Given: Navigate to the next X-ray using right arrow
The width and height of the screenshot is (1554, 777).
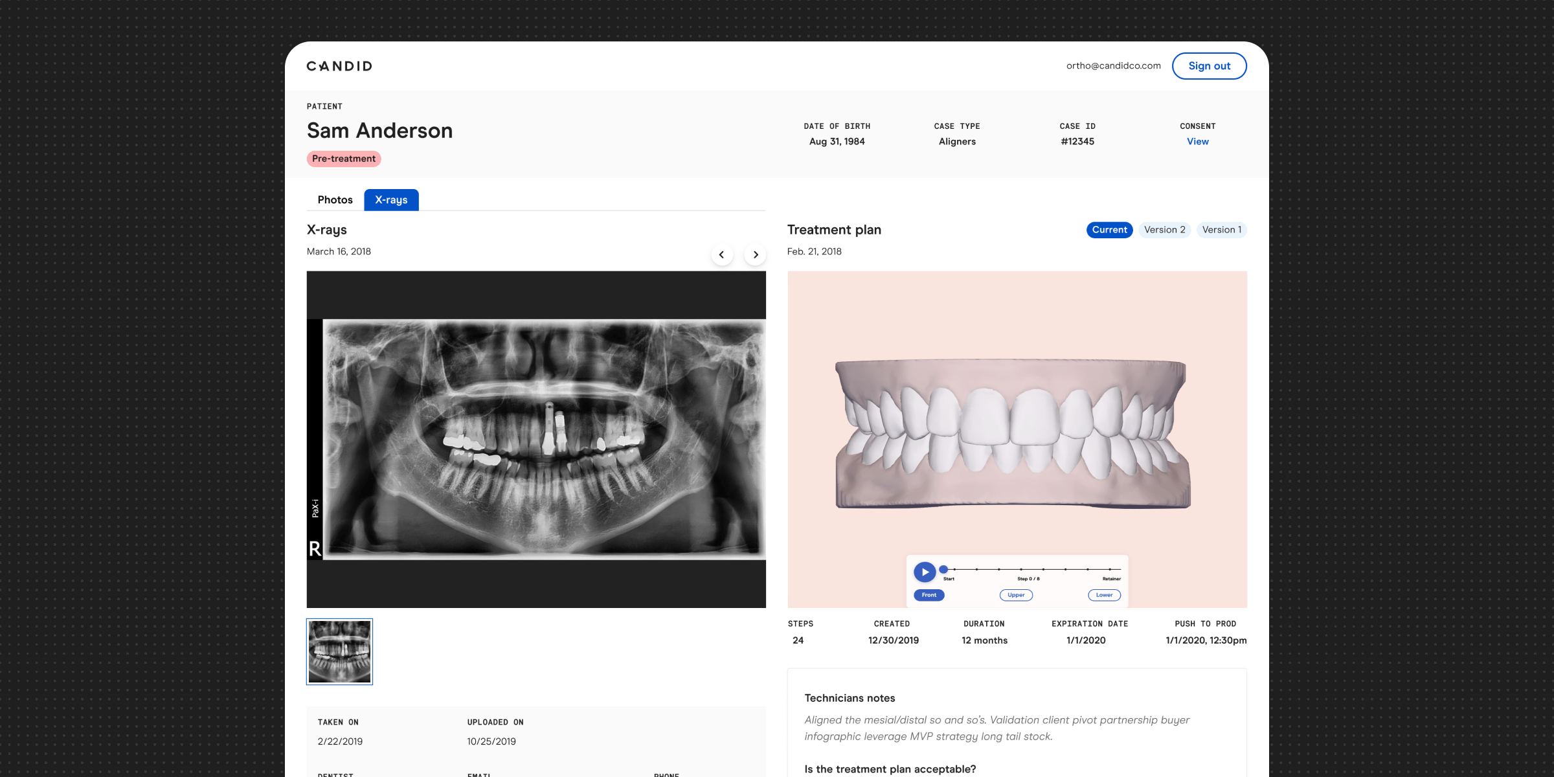Looking at the screenshot, I should click(755, 254).
